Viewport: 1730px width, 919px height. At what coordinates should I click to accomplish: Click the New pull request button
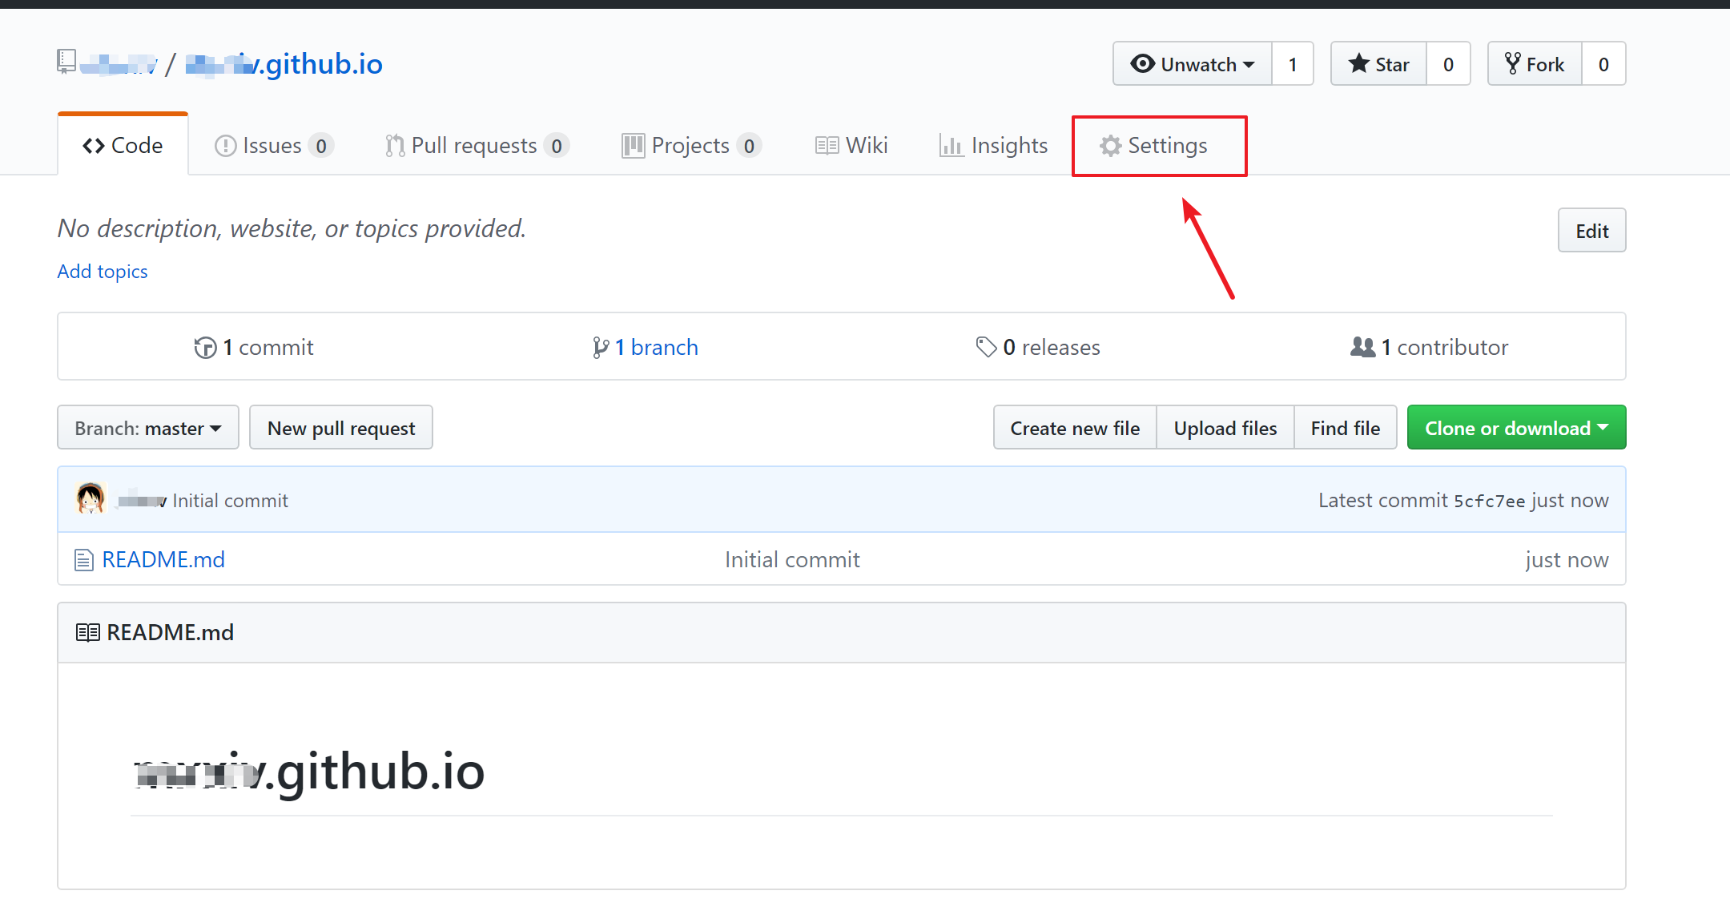pos(342,428)
